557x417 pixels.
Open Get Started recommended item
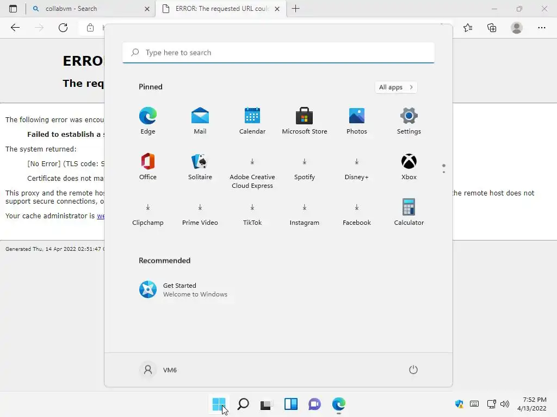pos(183,290)
